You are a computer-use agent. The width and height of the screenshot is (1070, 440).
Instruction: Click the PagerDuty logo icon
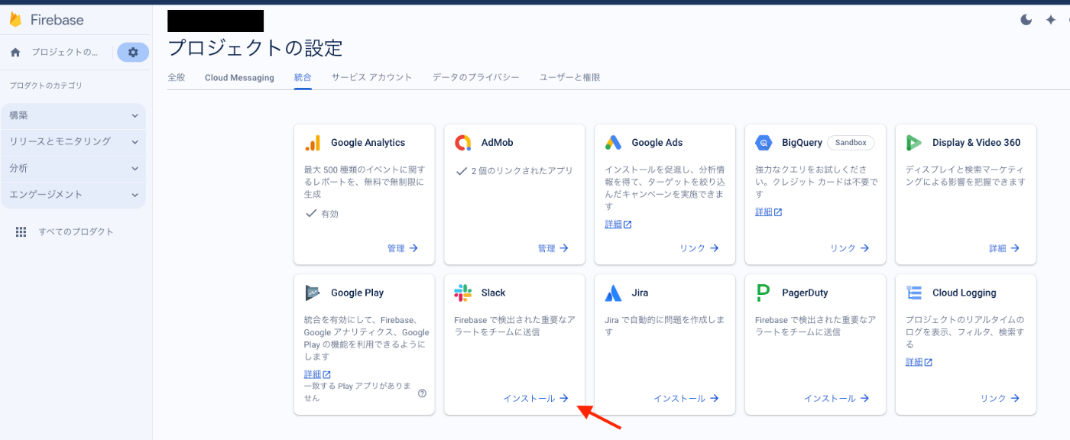coord(763,293)
